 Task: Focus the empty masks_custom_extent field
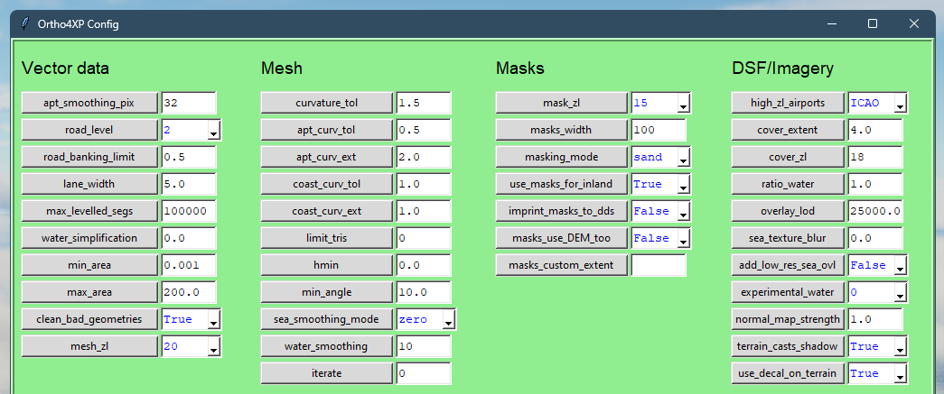(658, 265)
